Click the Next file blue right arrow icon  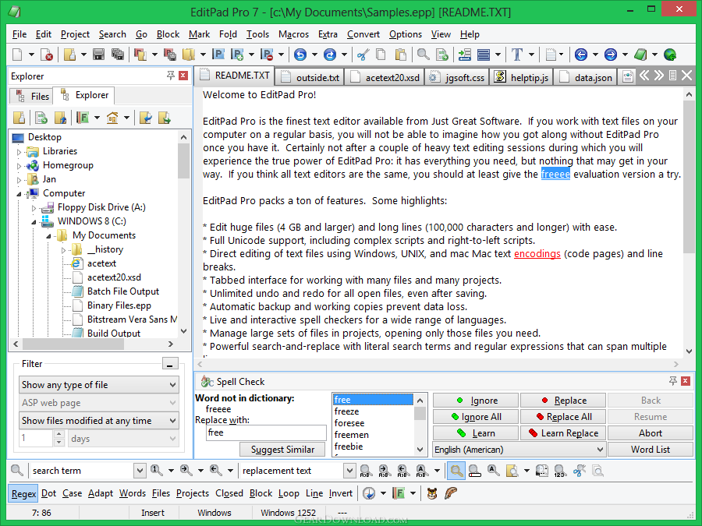coord(610,55)
